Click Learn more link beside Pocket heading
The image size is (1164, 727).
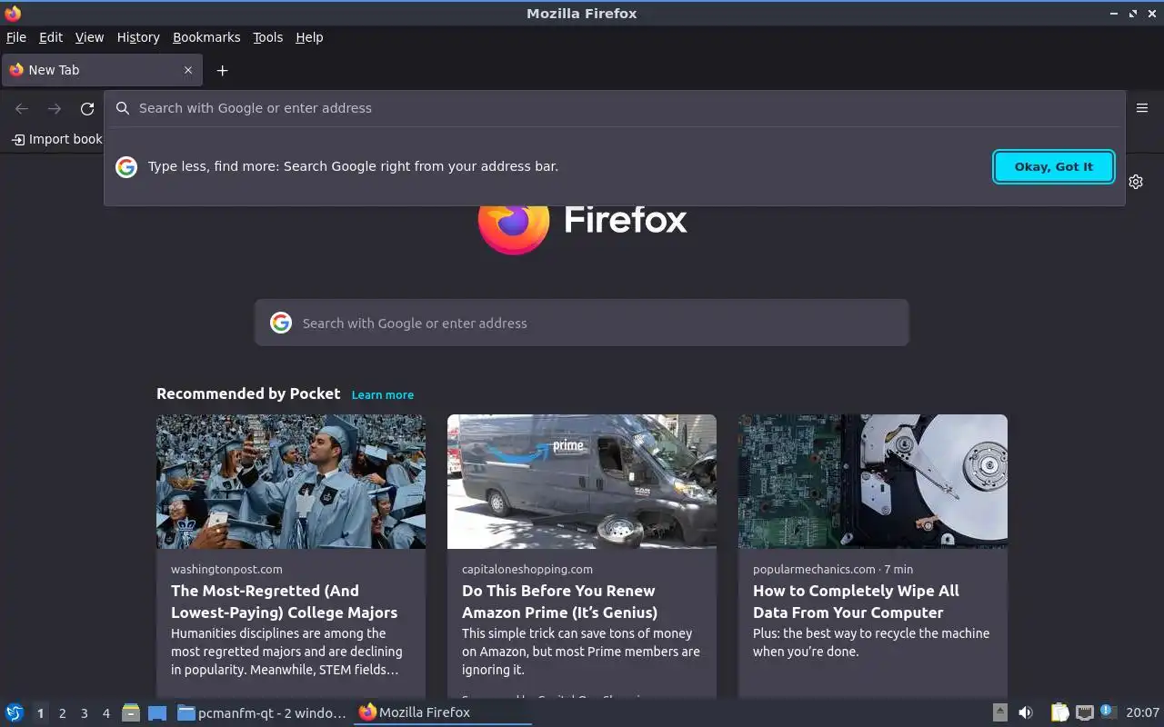[x=383, y=394]
